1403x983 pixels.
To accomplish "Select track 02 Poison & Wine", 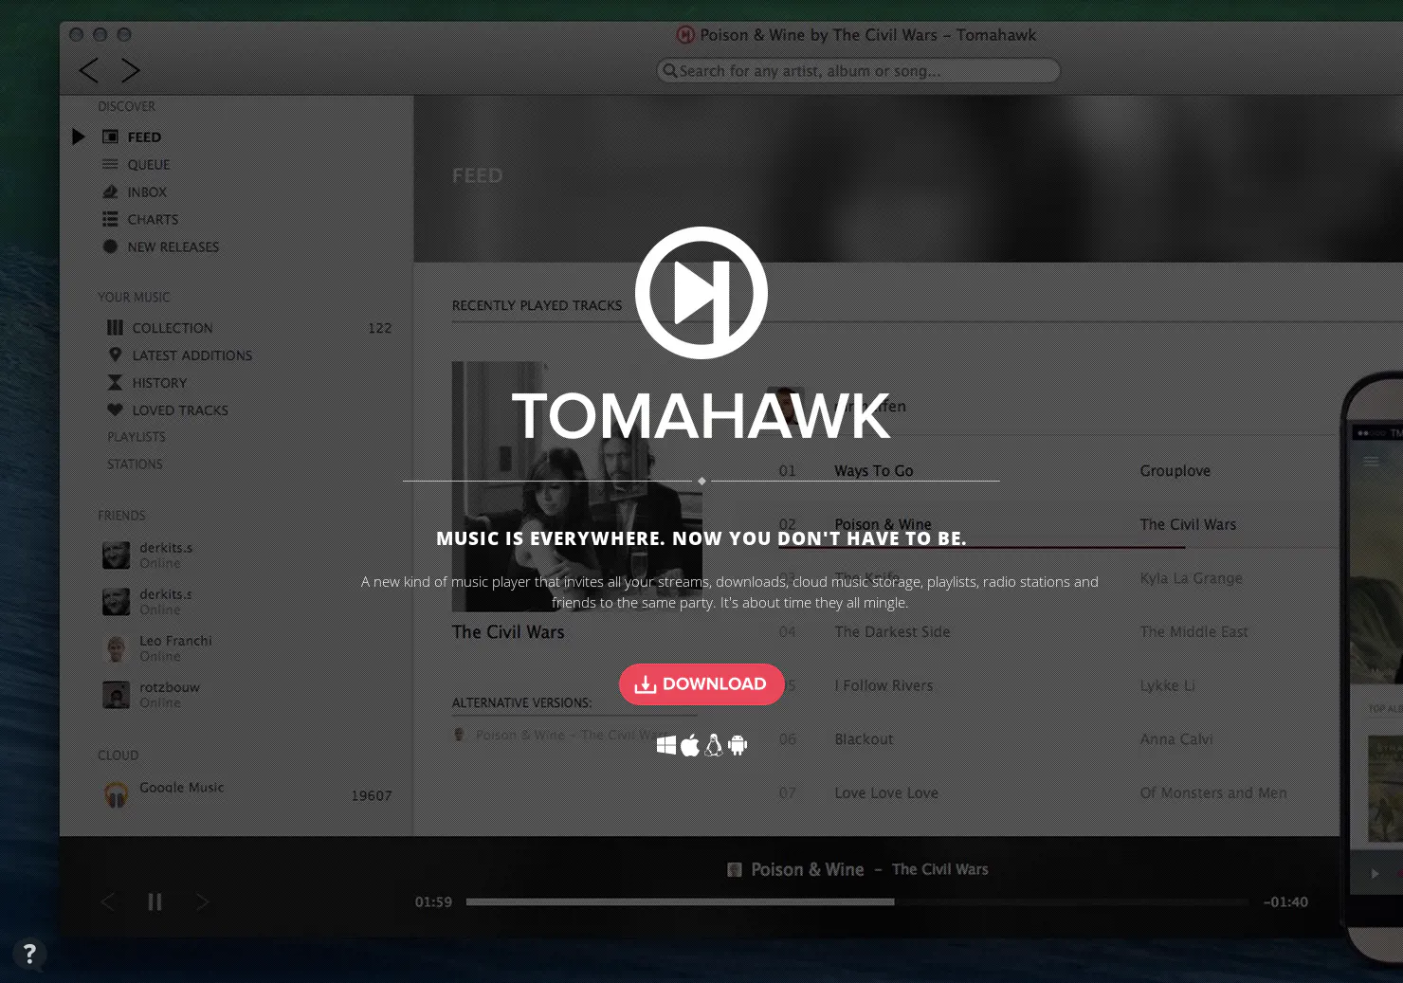I will pos(883,525).
